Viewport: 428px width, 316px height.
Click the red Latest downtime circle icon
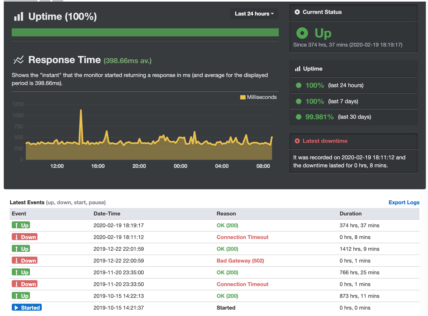tap(297, 141)
